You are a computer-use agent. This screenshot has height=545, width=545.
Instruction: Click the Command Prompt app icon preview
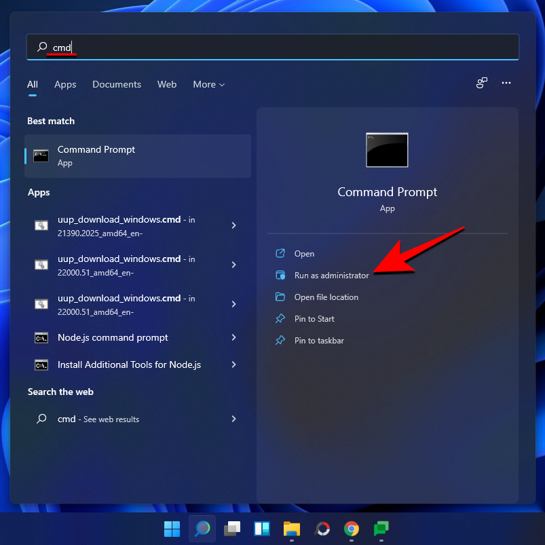(387, 150)
